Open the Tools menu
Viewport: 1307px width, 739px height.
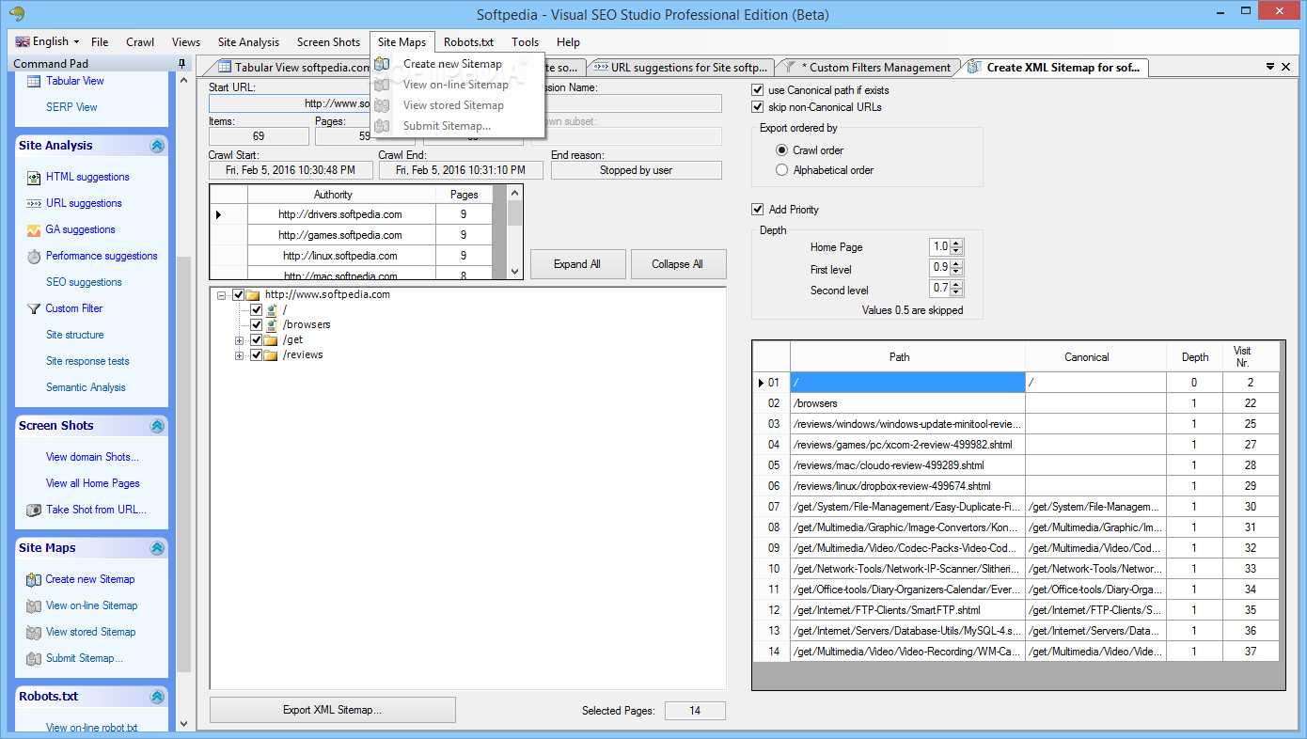(x=525, y=42)
